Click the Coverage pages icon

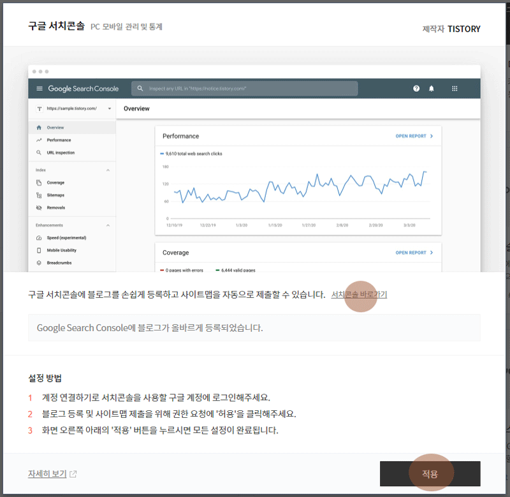39,182
